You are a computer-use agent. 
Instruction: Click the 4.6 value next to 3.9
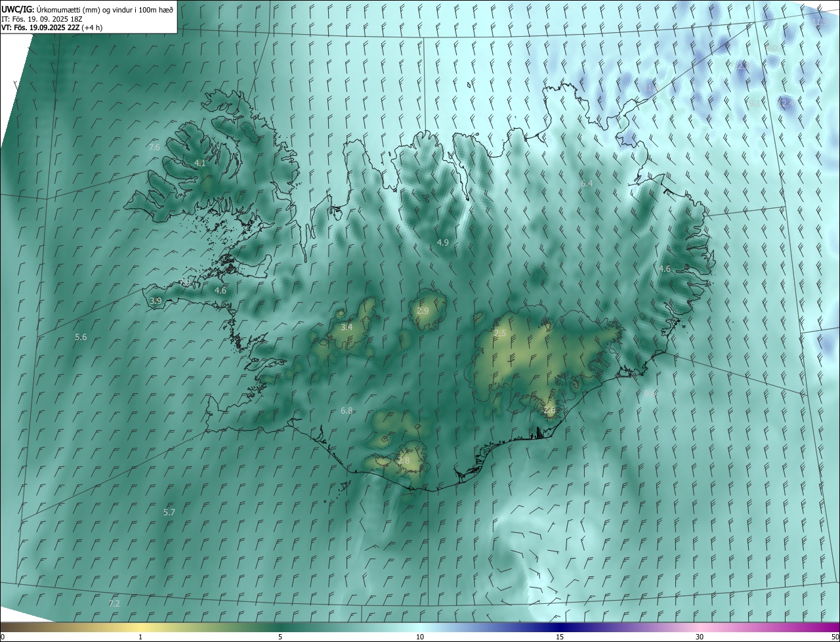220,290
